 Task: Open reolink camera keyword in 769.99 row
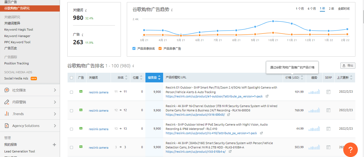99,111
